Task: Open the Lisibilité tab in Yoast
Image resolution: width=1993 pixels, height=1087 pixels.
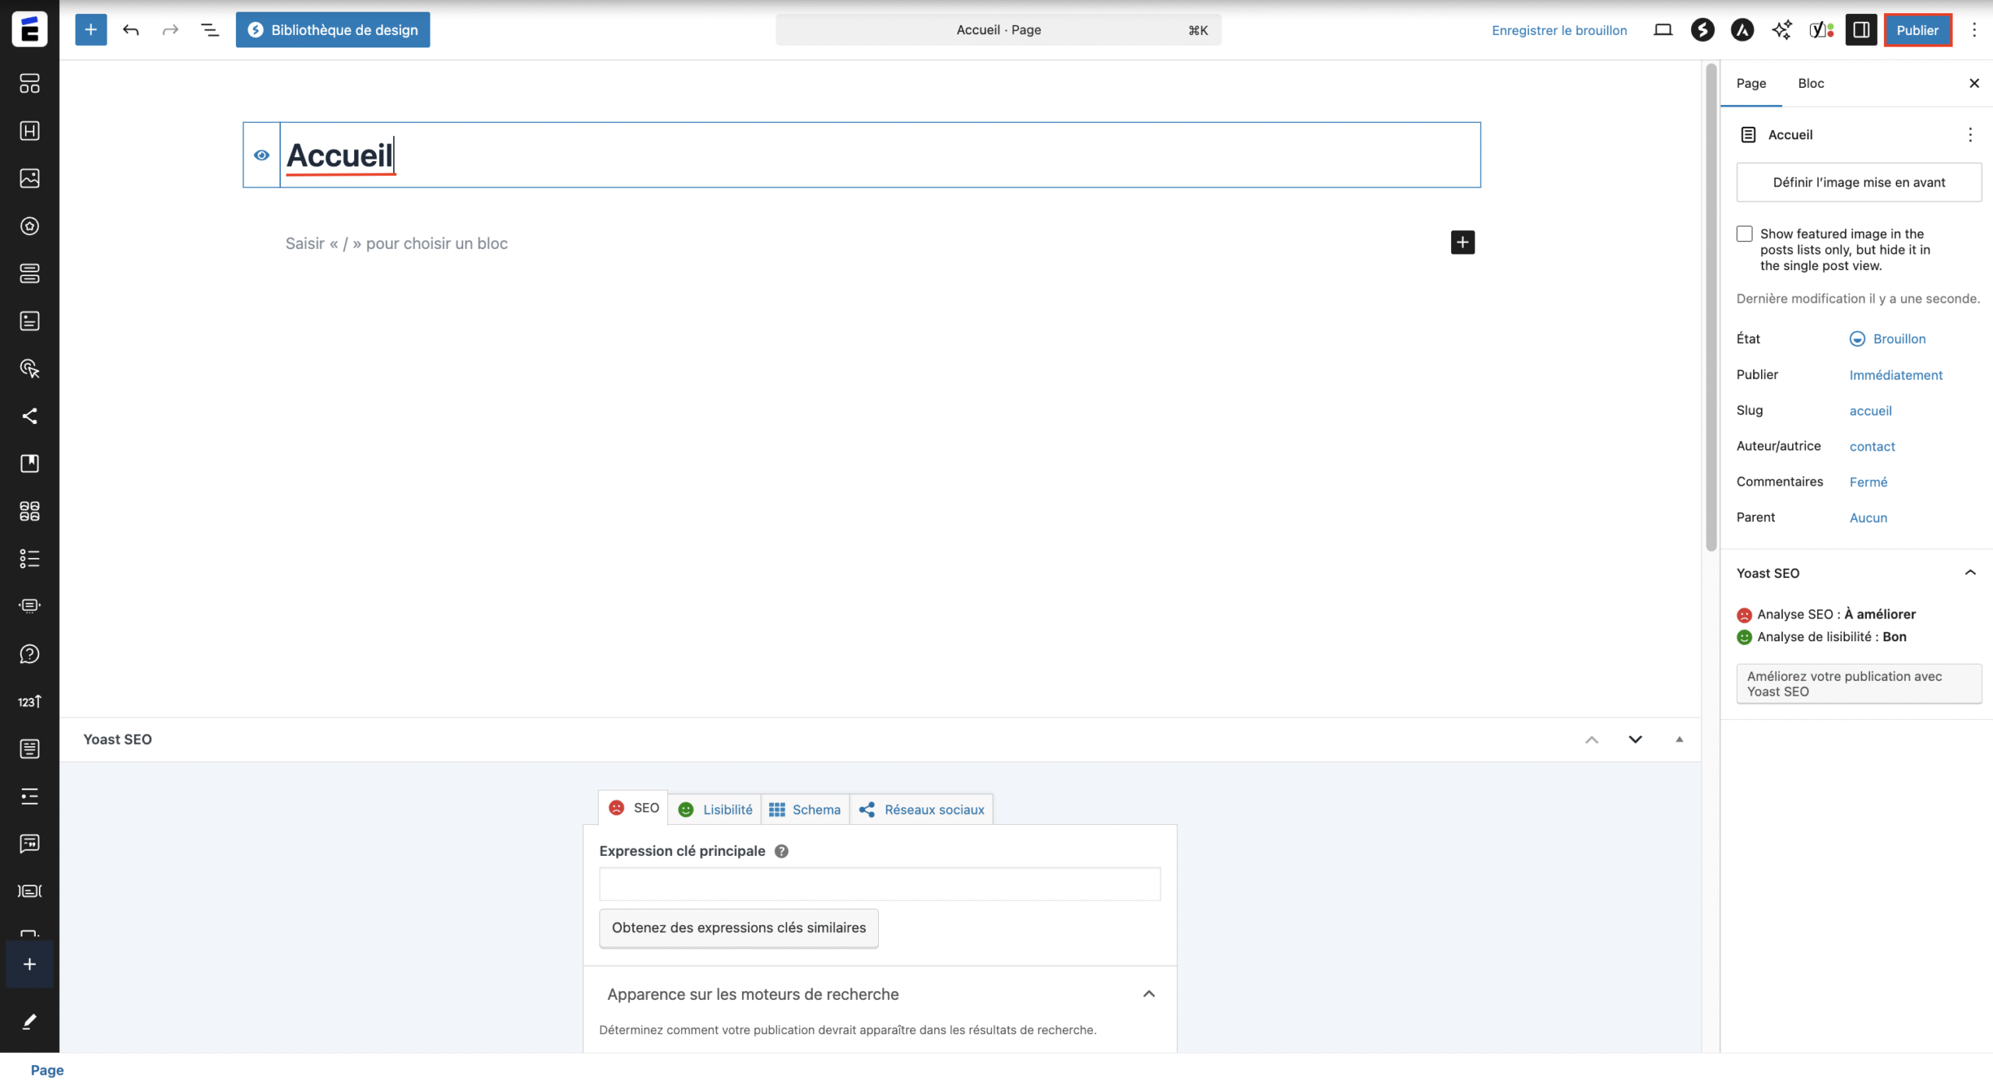Action: 715,809
